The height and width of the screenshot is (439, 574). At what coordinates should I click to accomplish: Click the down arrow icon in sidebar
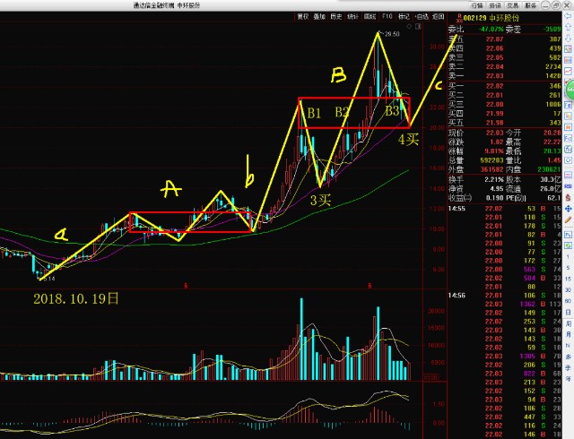[568, 38]
